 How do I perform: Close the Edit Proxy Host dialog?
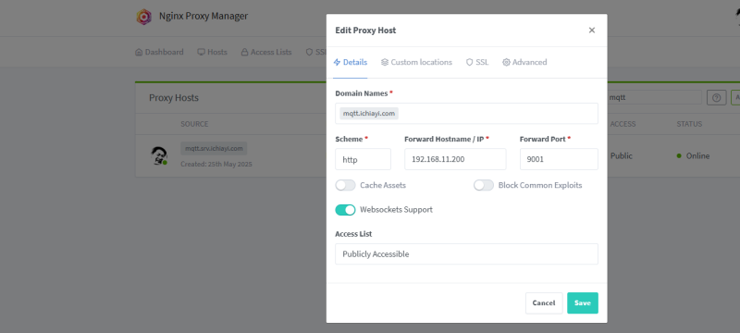coord(592,31)
